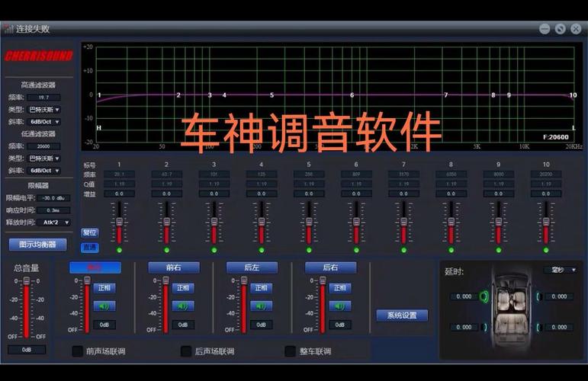
Task: Switch to the 后左 channel tab
Action: coord(252,267)
